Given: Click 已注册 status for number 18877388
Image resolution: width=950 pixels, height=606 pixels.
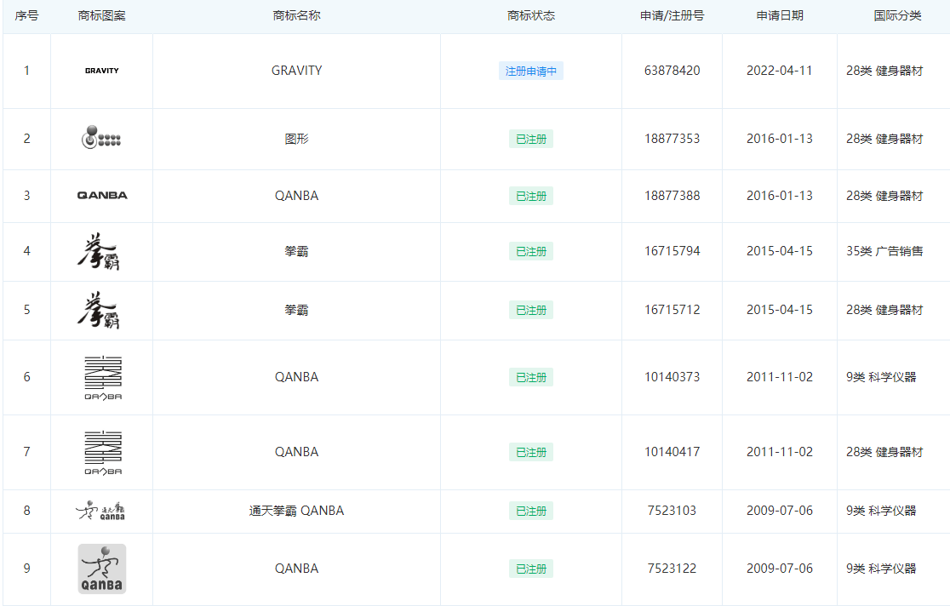Looking at the screenshot, I should [531, 196].
